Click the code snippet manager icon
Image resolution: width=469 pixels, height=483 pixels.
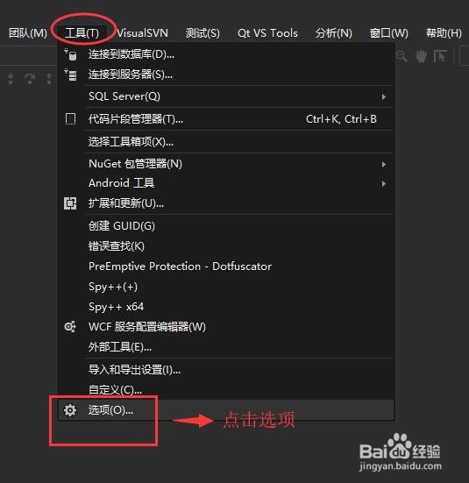coord(70,119)
